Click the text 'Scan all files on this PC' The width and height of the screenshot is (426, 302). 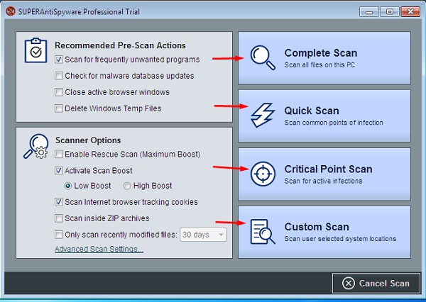[319, 65]
